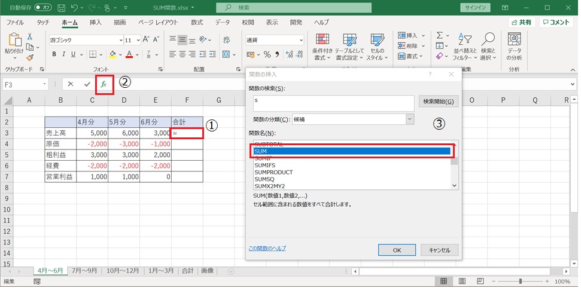This screenshot has width=581, height=288.
Task: Open the function category dropdown
Action: pos(409,120)
